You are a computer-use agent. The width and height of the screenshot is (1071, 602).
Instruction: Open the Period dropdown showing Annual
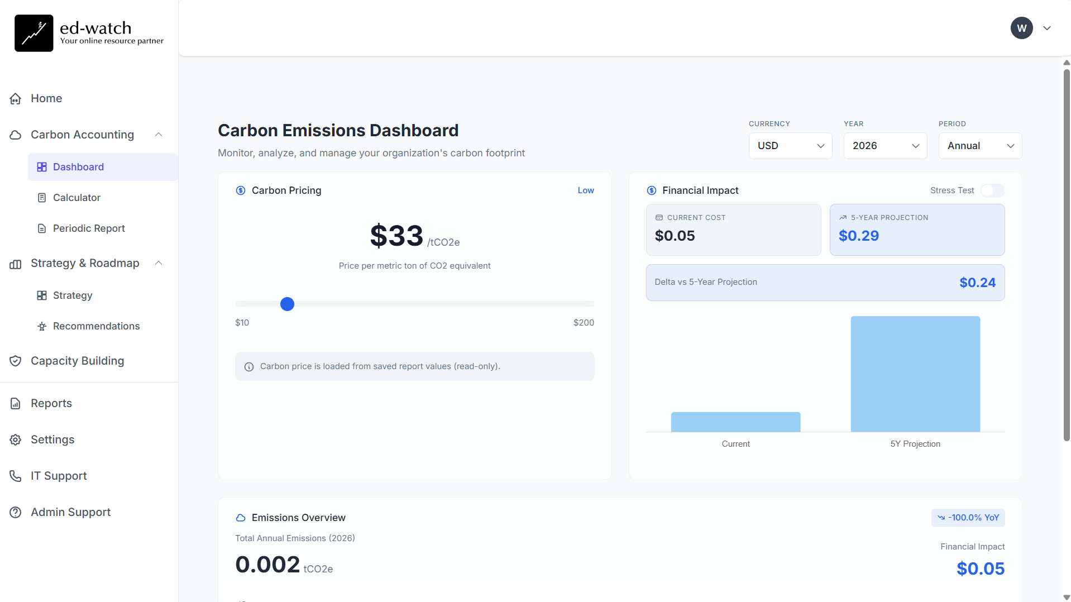[x=980, y=145]
